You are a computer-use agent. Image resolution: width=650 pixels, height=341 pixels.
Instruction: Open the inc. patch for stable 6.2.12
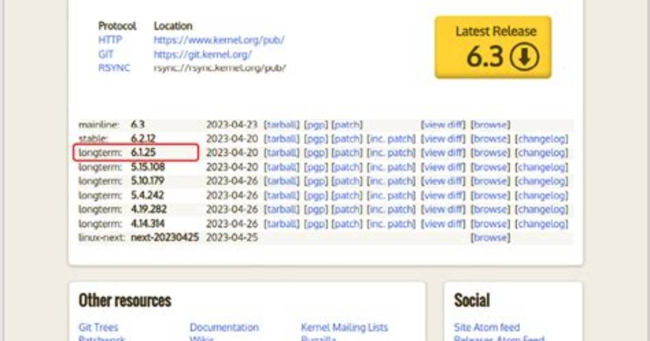pos(391,138)
